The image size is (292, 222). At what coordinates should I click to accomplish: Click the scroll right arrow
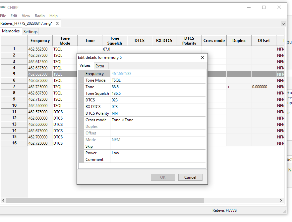tap(281, 200)
